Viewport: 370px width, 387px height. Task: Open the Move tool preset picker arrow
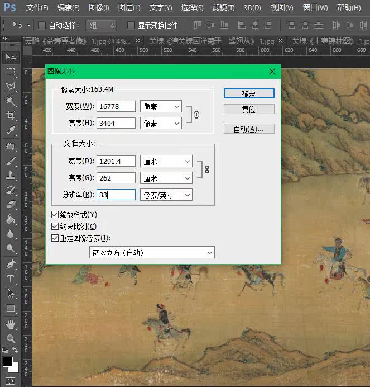click(x=29, y=25)
